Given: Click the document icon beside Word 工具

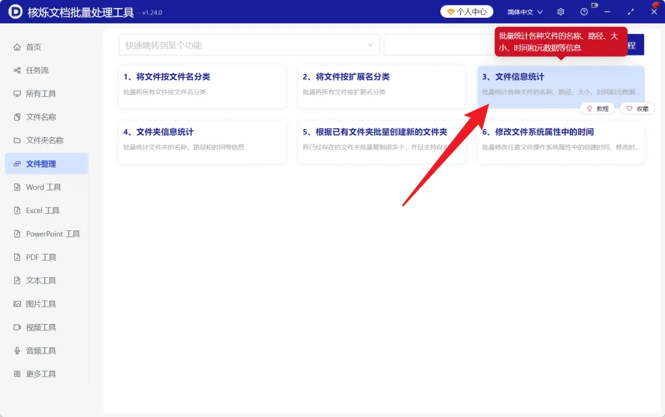Looking at the screenshot, I should point(17,187).
